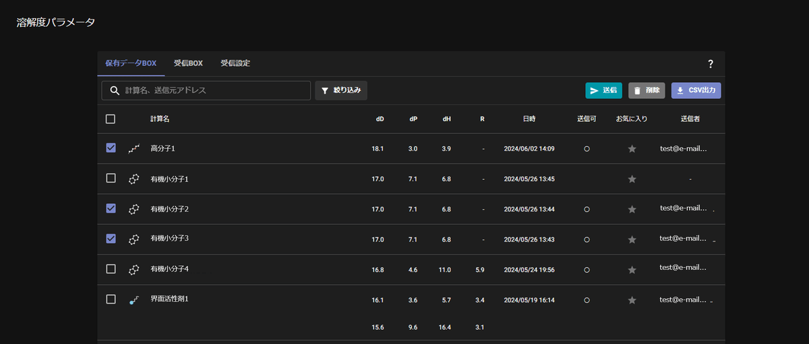This screenshot has height=344, width=809.
Task: Click the 11.0 dH value
Action: click(x=444, y=270)
